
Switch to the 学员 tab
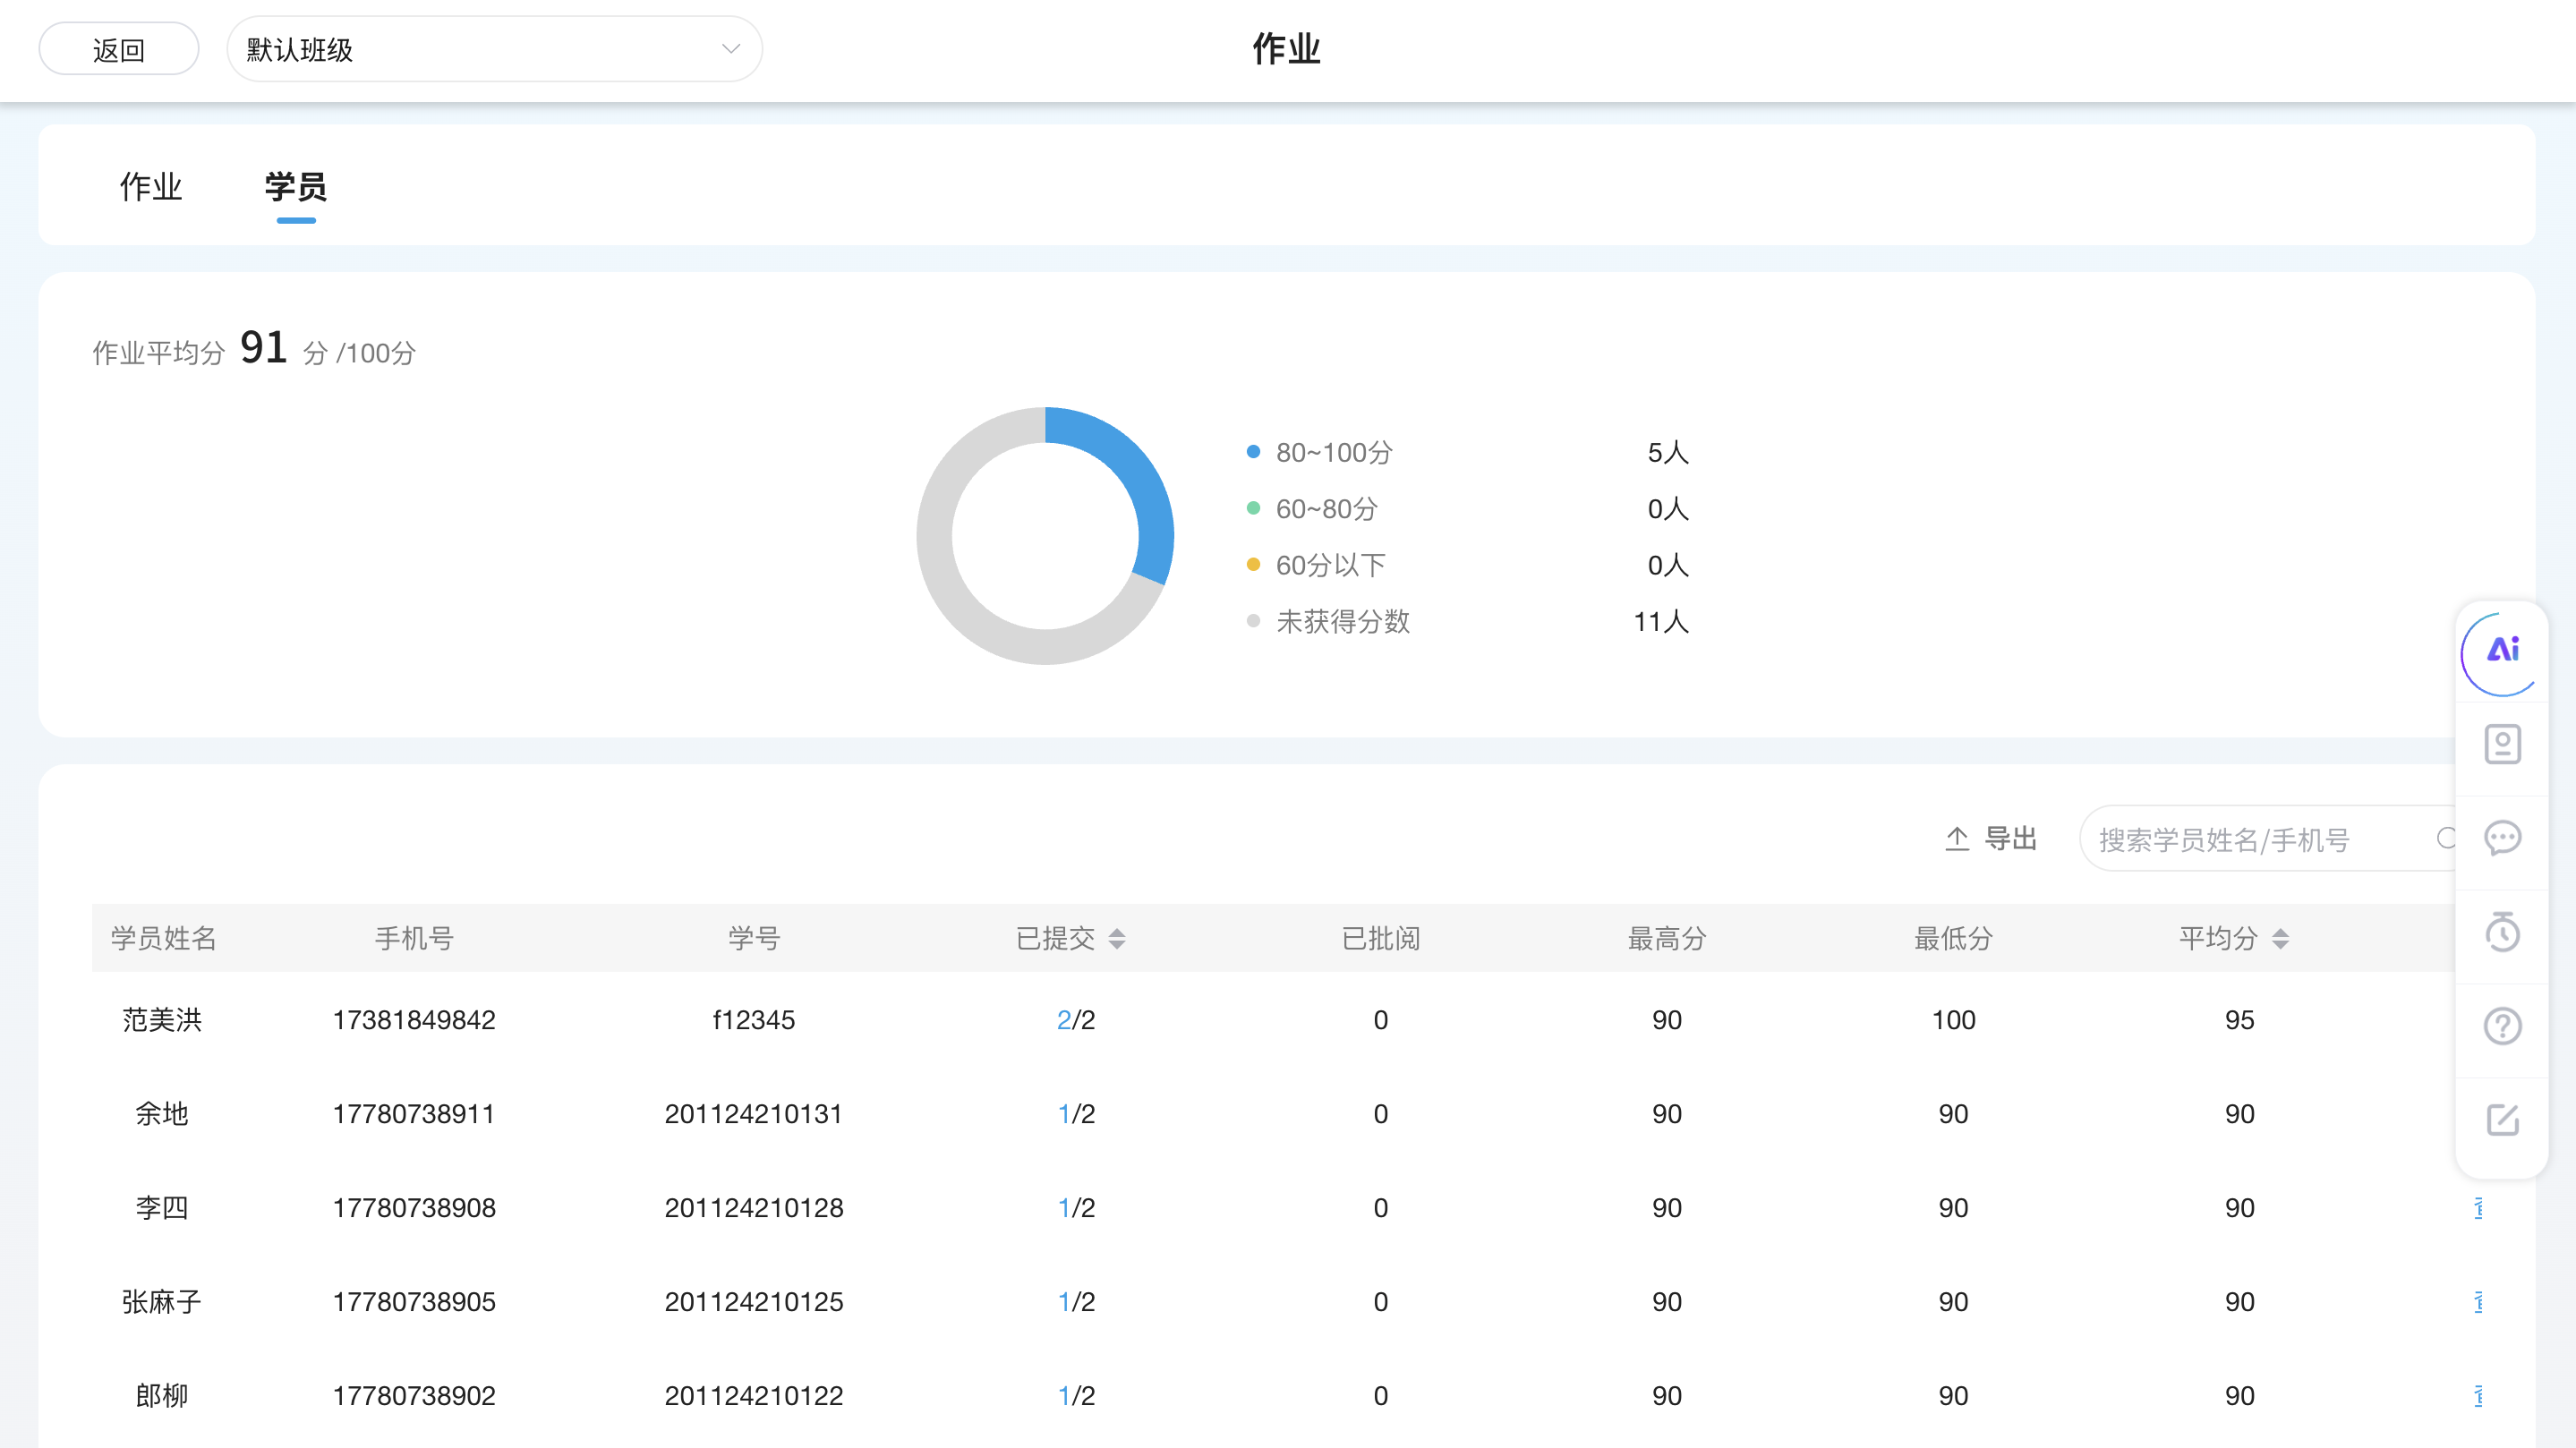point(296,187)
